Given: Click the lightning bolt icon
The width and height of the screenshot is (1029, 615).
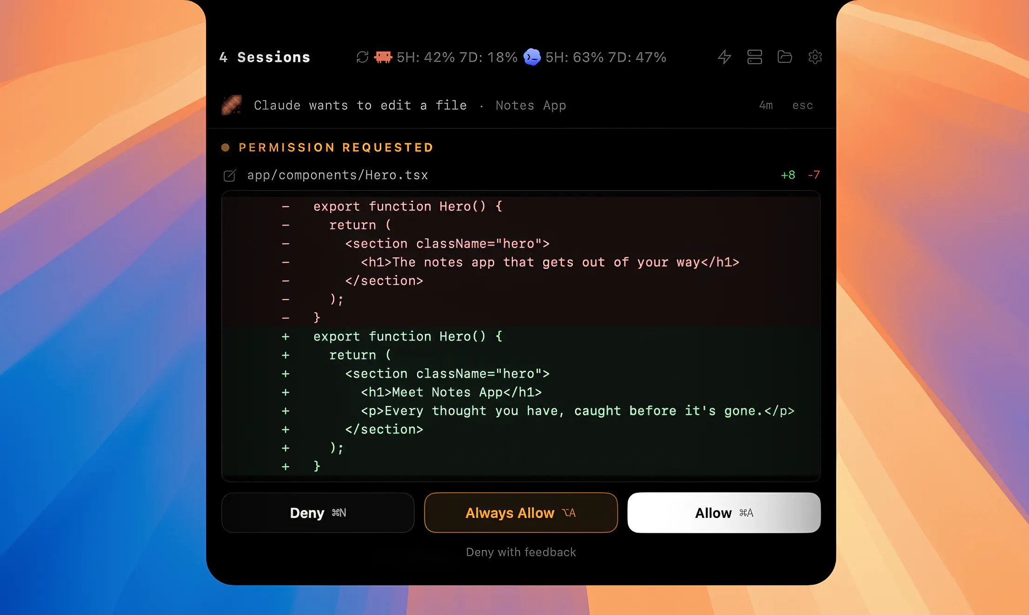Looking at the screenshot, I should (x=724, y=57).
